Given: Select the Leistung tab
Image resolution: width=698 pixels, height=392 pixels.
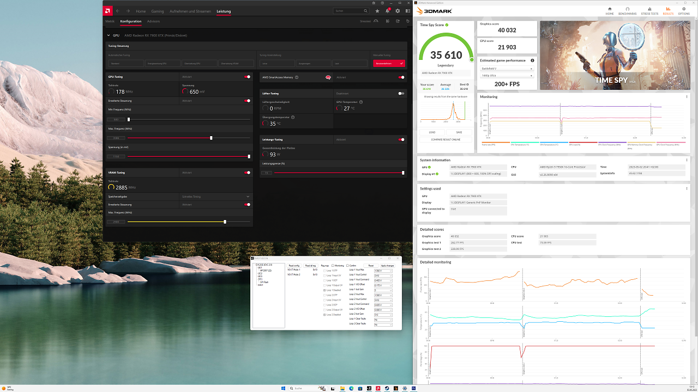Looking at the screenshot, I should 224,11.
